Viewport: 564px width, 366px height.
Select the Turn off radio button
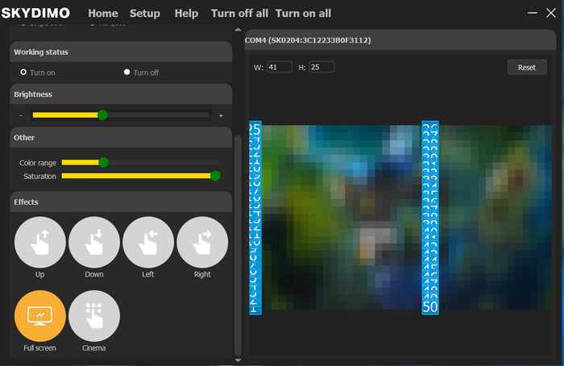[127, 73]
